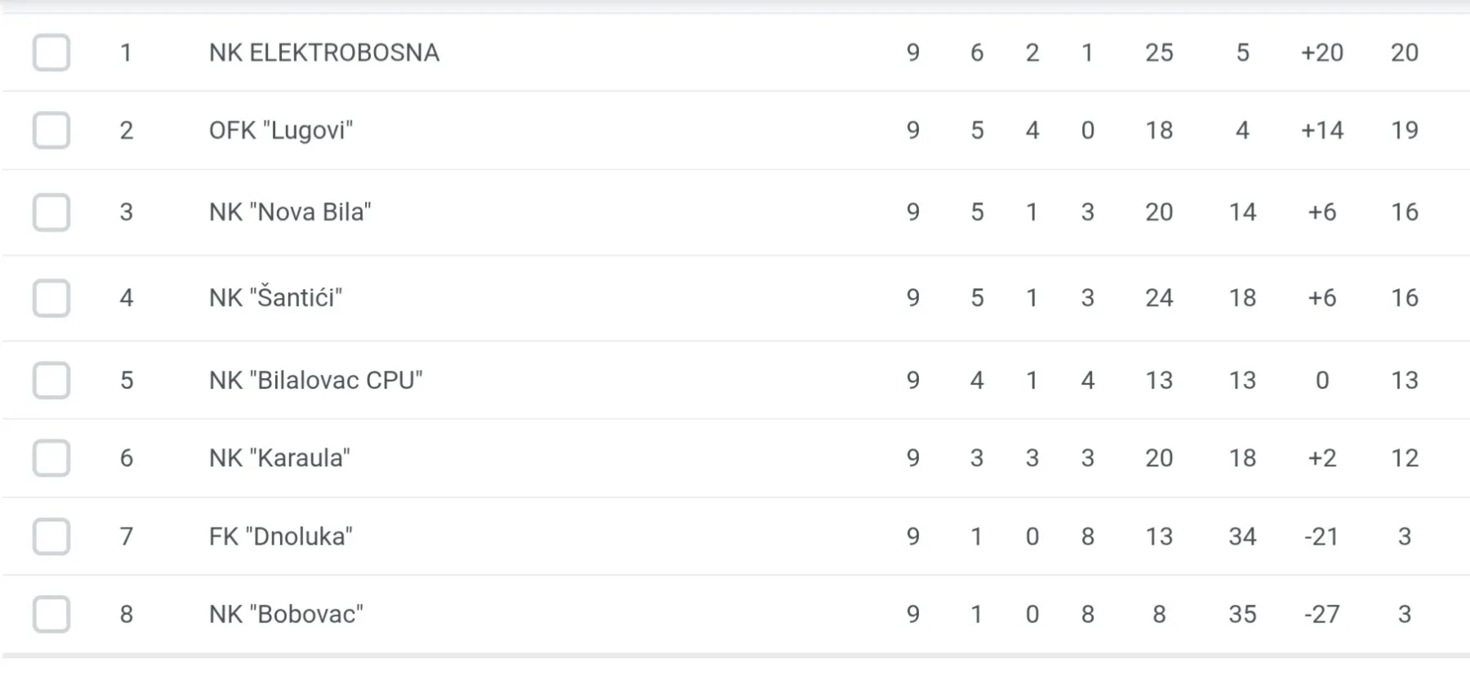Click the OFK "Lugovi" team name

tap(281, 131)
